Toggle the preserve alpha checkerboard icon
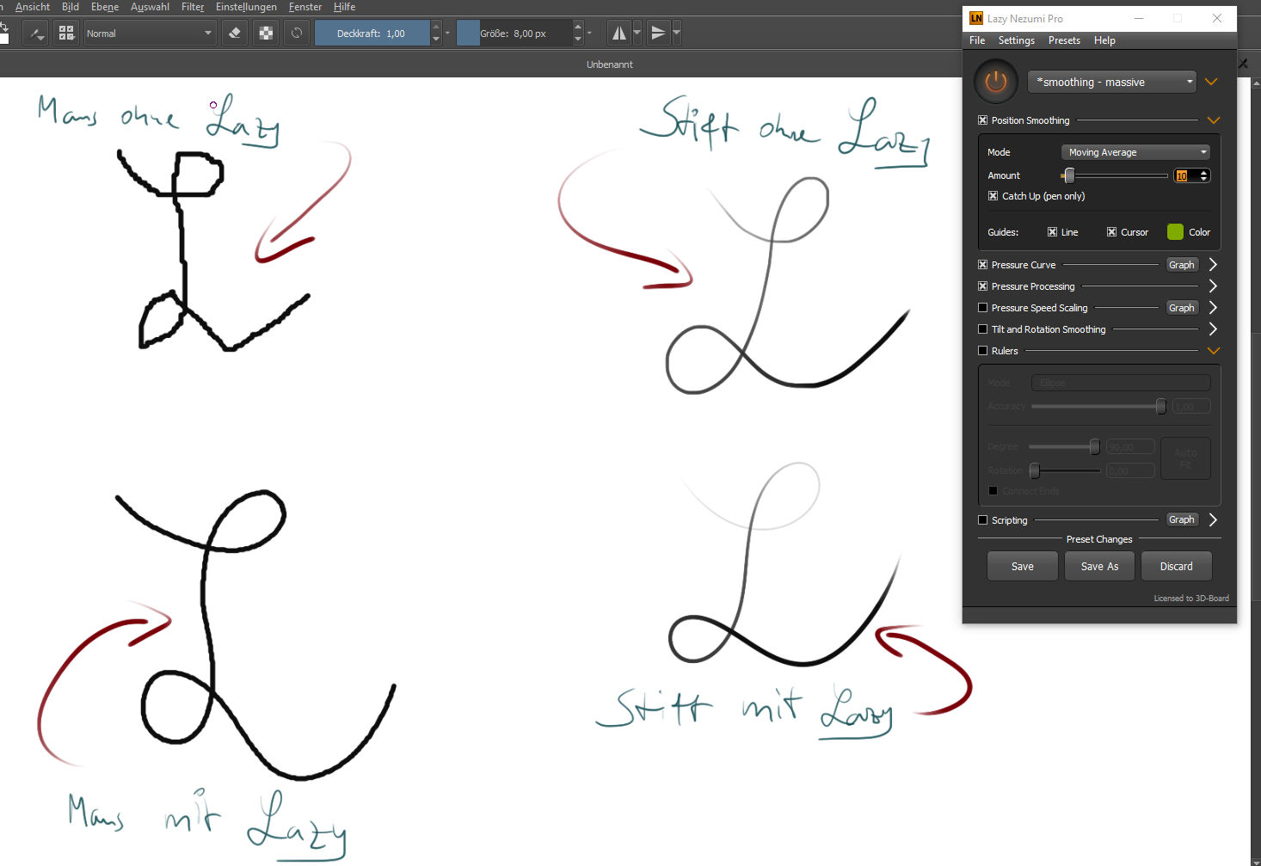 pos(266,34)
